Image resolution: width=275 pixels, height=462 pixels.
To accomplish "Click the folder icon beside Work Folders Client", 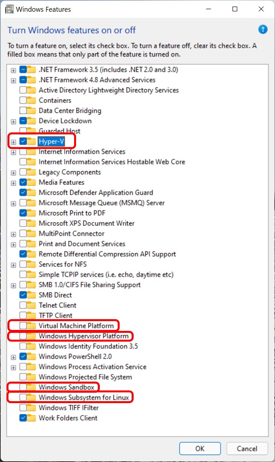I will click(32, 418).
